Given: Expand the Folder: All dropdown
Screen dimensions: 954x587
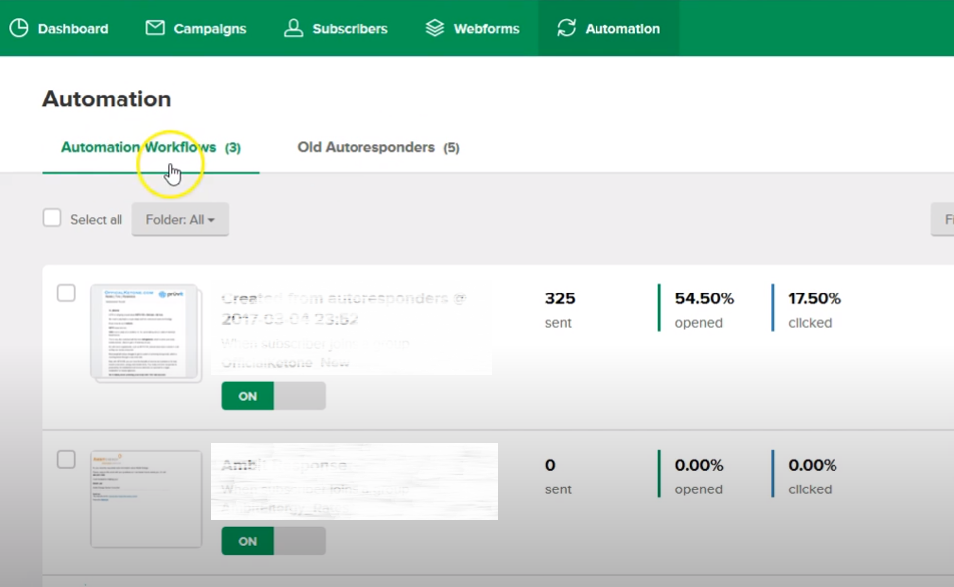Looking at the screenshot, I should pos(180,219).
